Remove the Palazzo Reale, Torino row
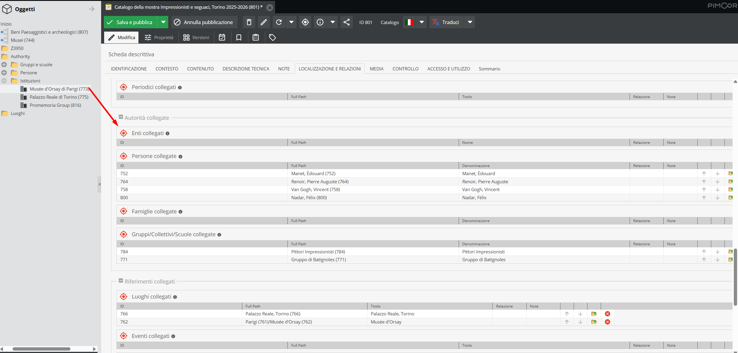Screen dimensions: 738x353 (x=608, y=314)
